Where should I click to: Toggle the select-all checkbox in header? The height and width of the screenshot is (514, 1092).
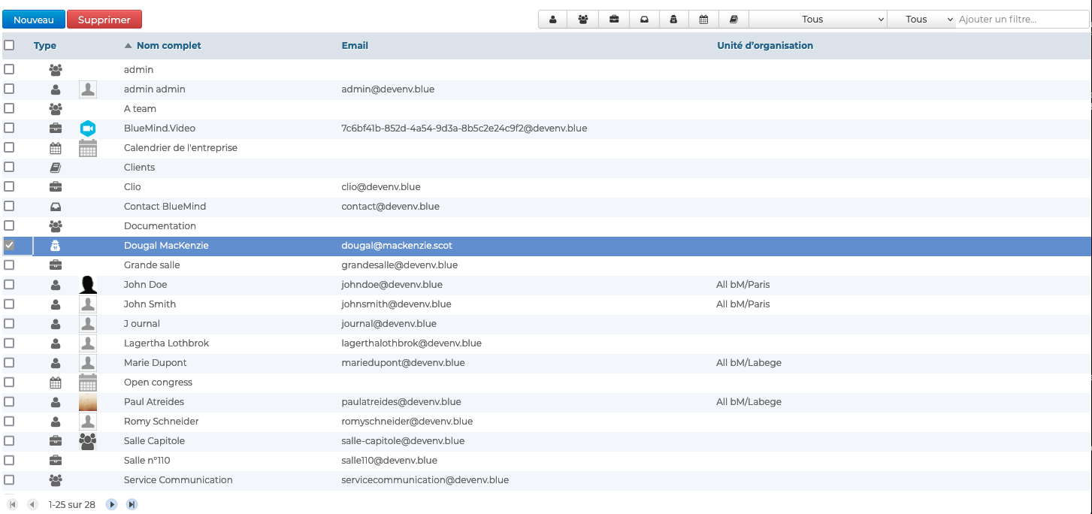coord(9,45)
